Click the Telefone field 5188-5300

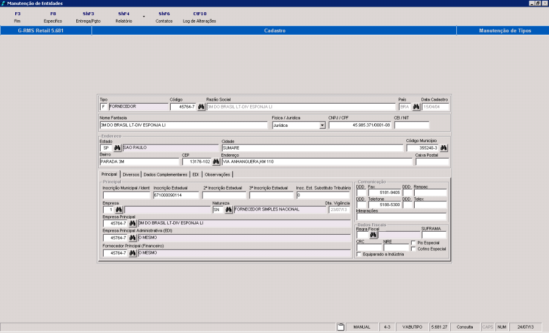[x=384, y=204]
